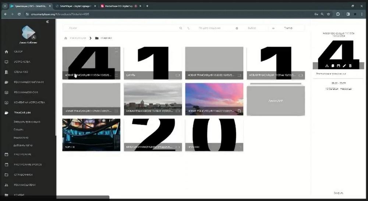Click the pencil edit icon in the preview panel
368x201 pixels.
[344, 66]
